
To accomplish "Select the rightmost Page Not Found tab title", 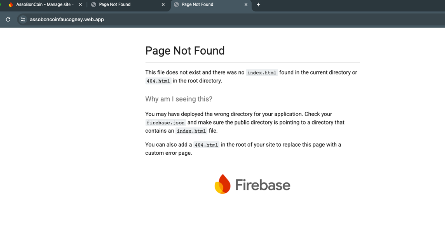I will [198, 5].
